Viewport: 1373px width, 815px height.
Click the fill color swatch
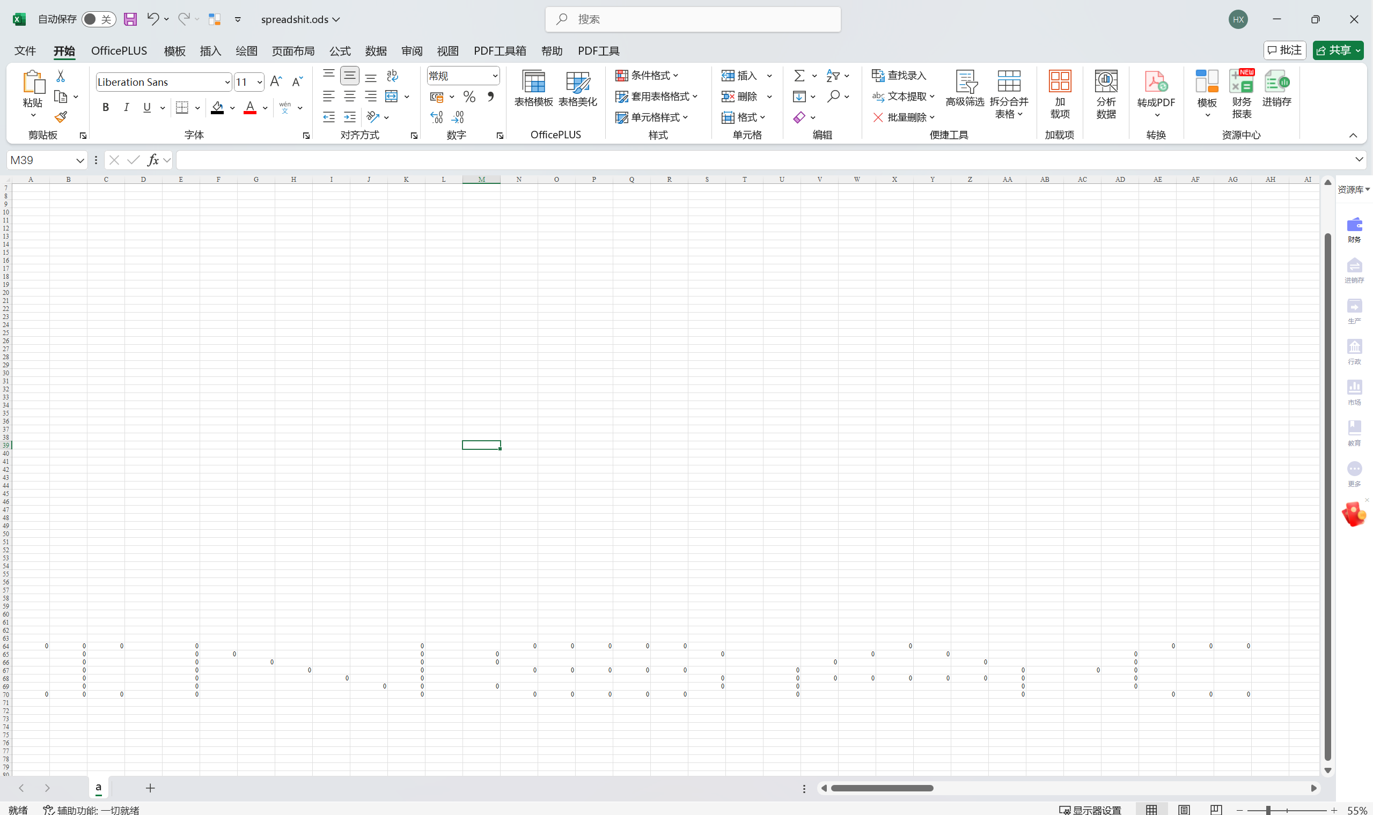point(217,107)
